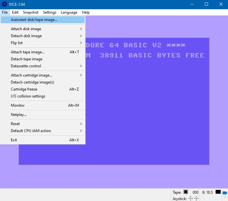Select Detach cartridge image(s)

point(43,82)
